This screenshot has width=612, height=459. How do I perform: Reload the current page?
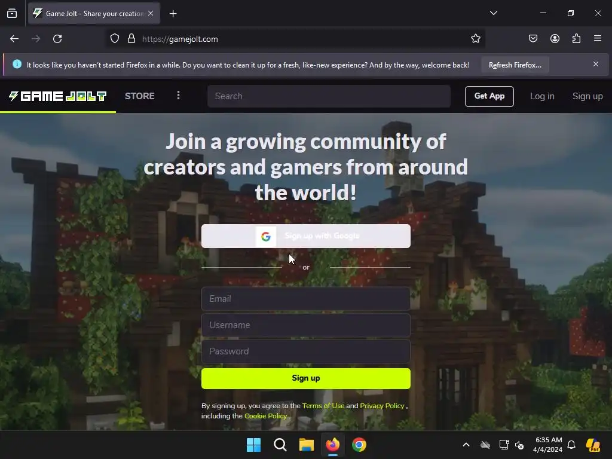pyautogui.click(x=57, y=39)
